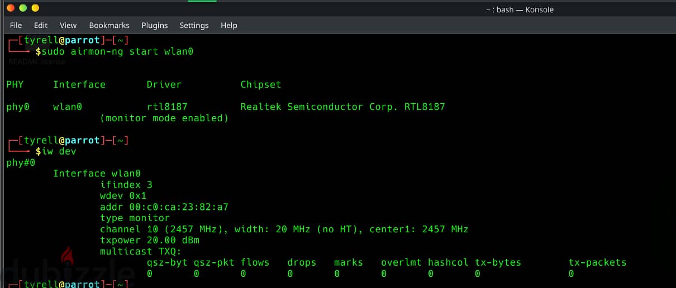This screenshot has height=288, width=676.
Task: Click the yellow window button
Action: pos(35,8)
